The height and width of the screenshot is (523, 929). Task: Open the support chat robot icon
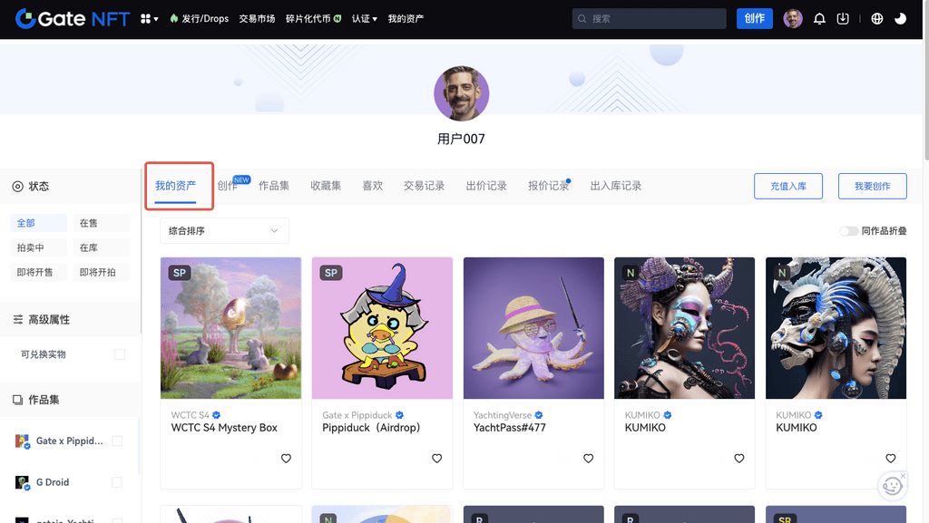pos(892,486)
